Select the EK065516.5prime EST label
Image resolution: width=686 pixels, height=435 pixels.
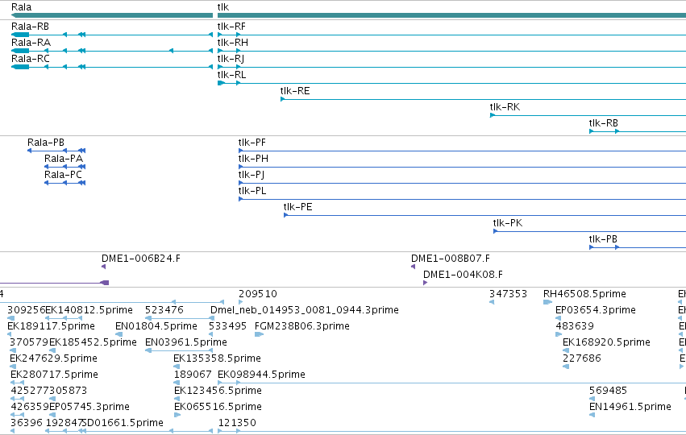point(218,408)
